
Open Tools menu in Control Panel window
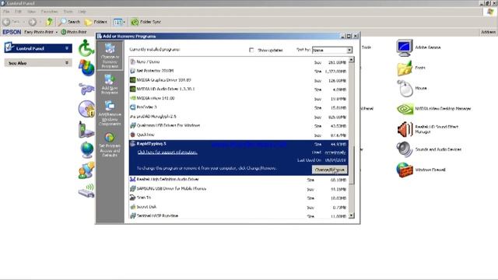pyautogui.click(x=68, y=12)
